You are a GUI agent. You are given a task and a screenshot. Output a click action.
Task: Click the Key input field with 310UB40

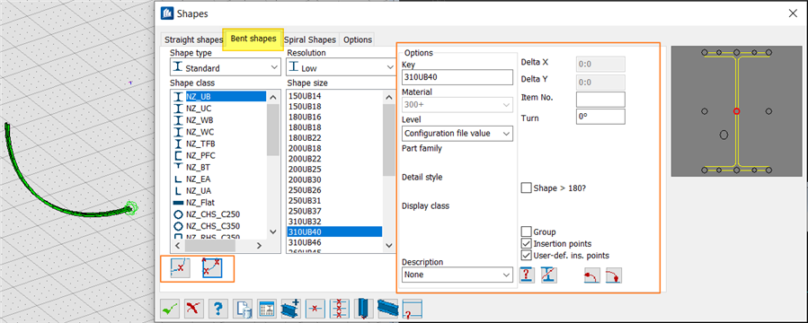click(x=457, y=77)
